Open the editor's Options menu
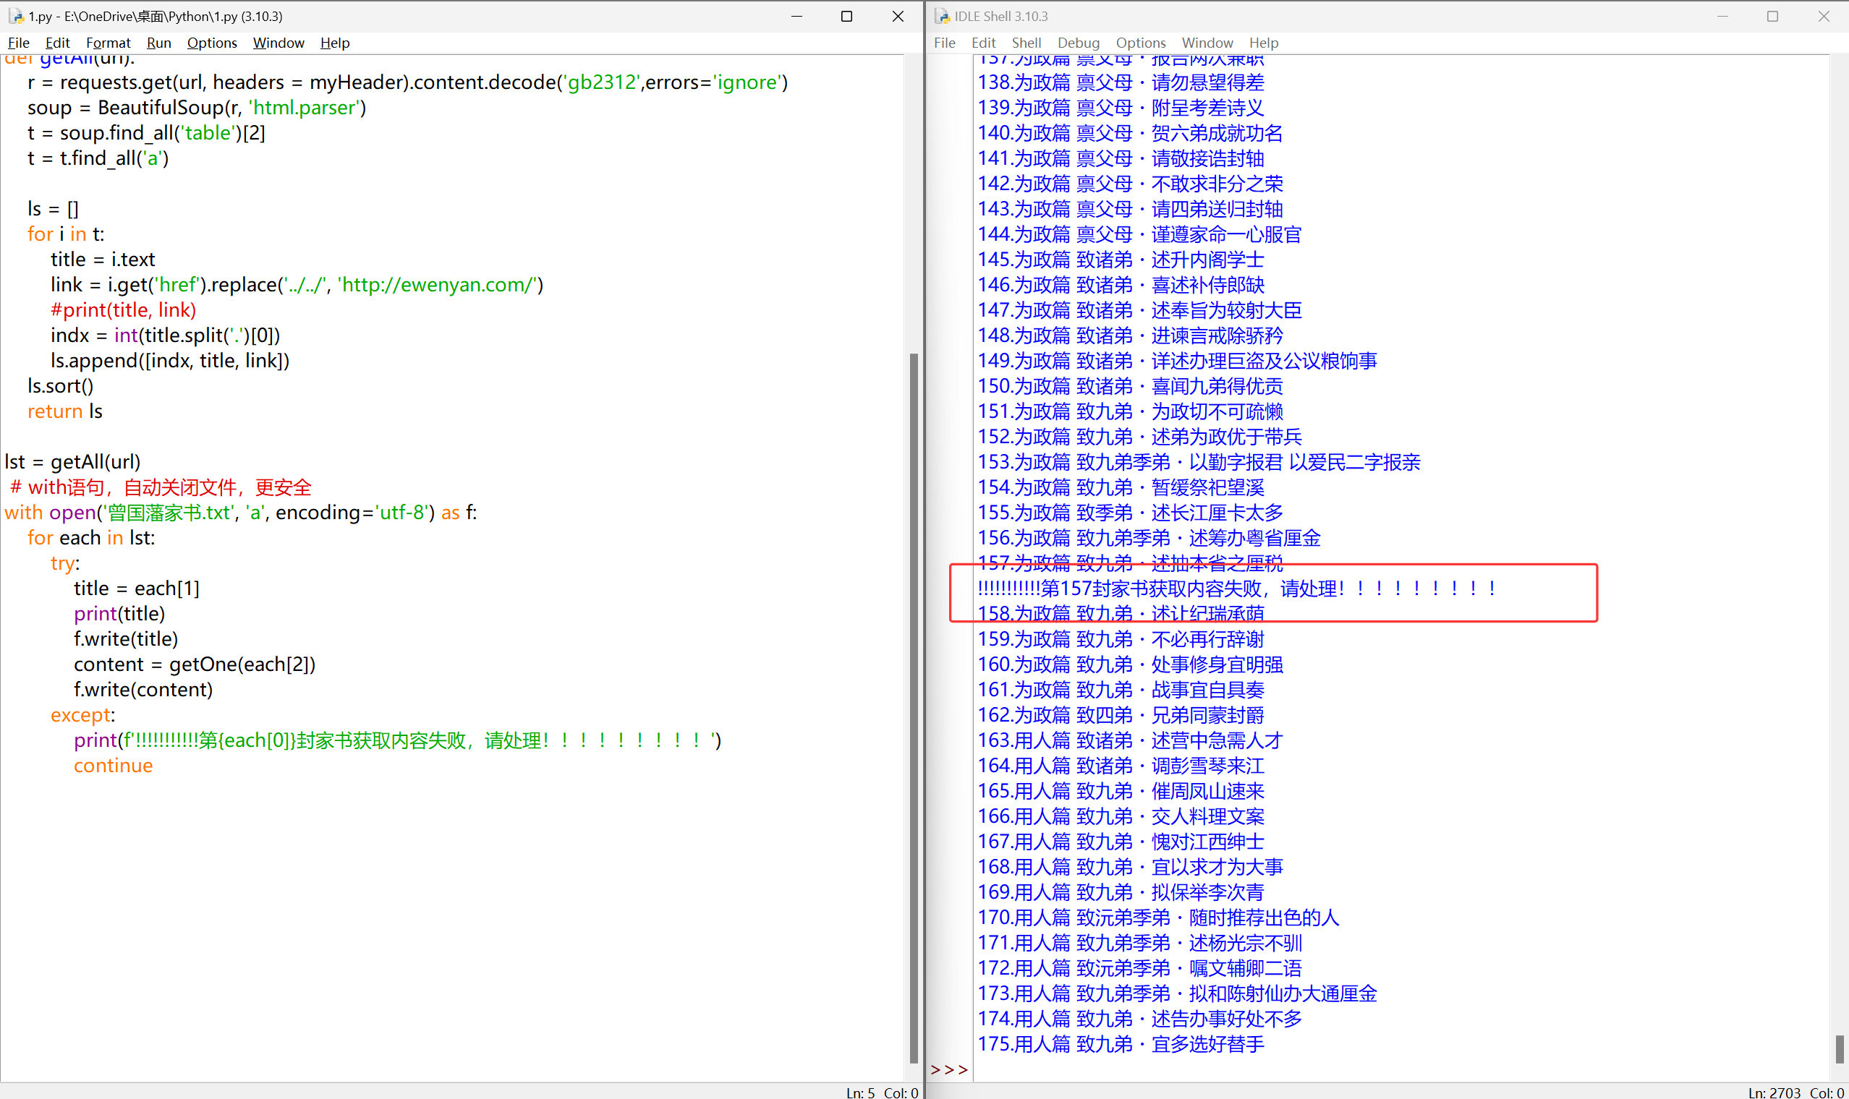1849x1099 pixels. pos(212,43)
